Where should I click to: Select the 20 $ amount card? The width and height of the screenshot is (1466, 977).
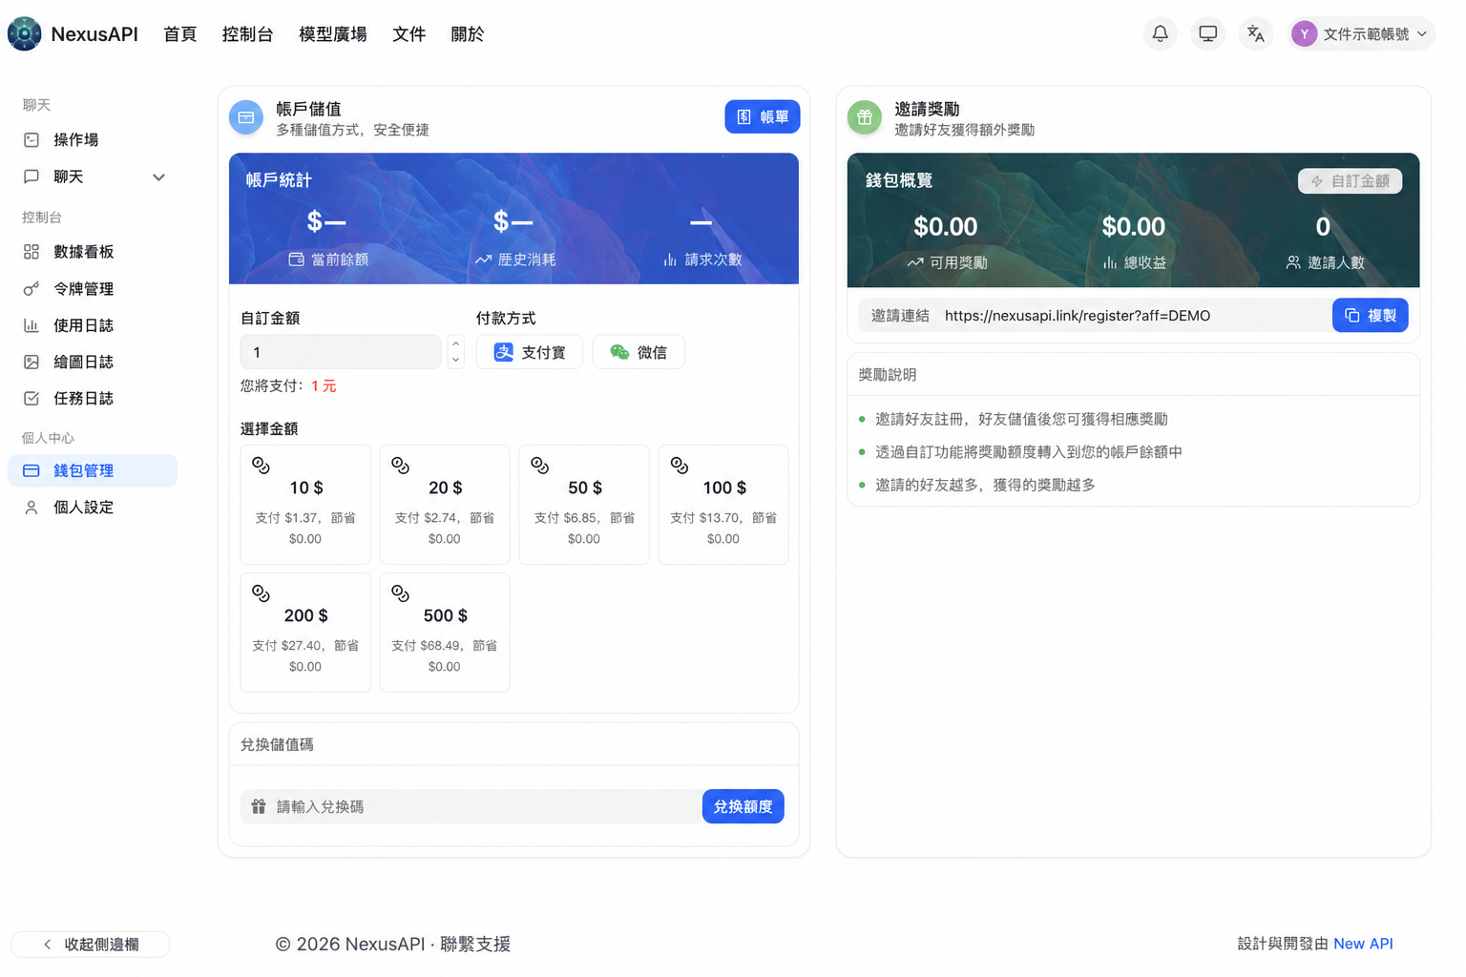(445, 505)
